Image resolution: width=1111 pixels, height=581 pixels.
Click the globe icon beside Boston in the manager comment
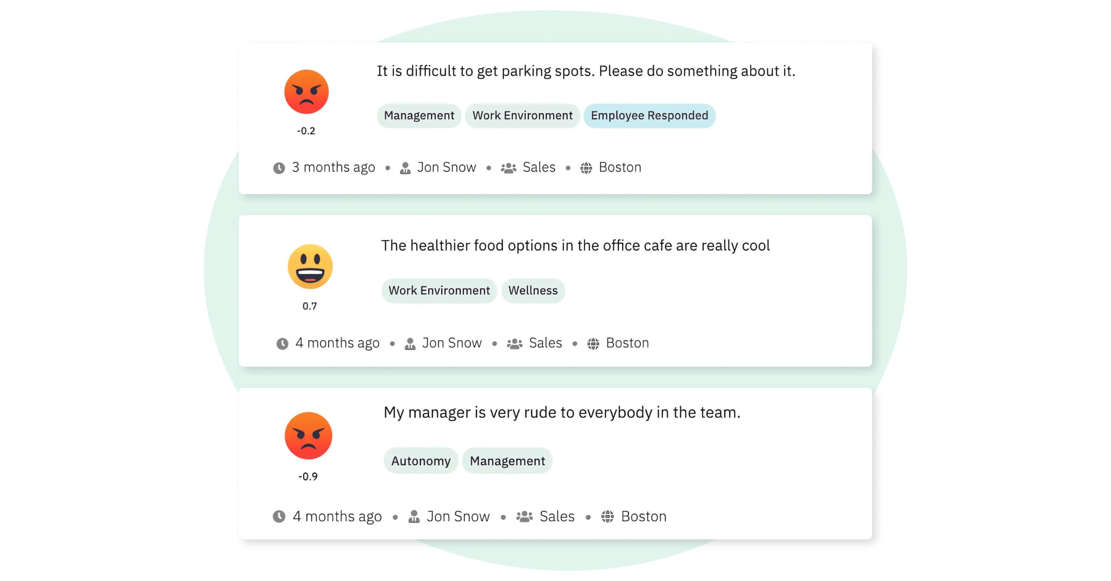click(607, 516)
